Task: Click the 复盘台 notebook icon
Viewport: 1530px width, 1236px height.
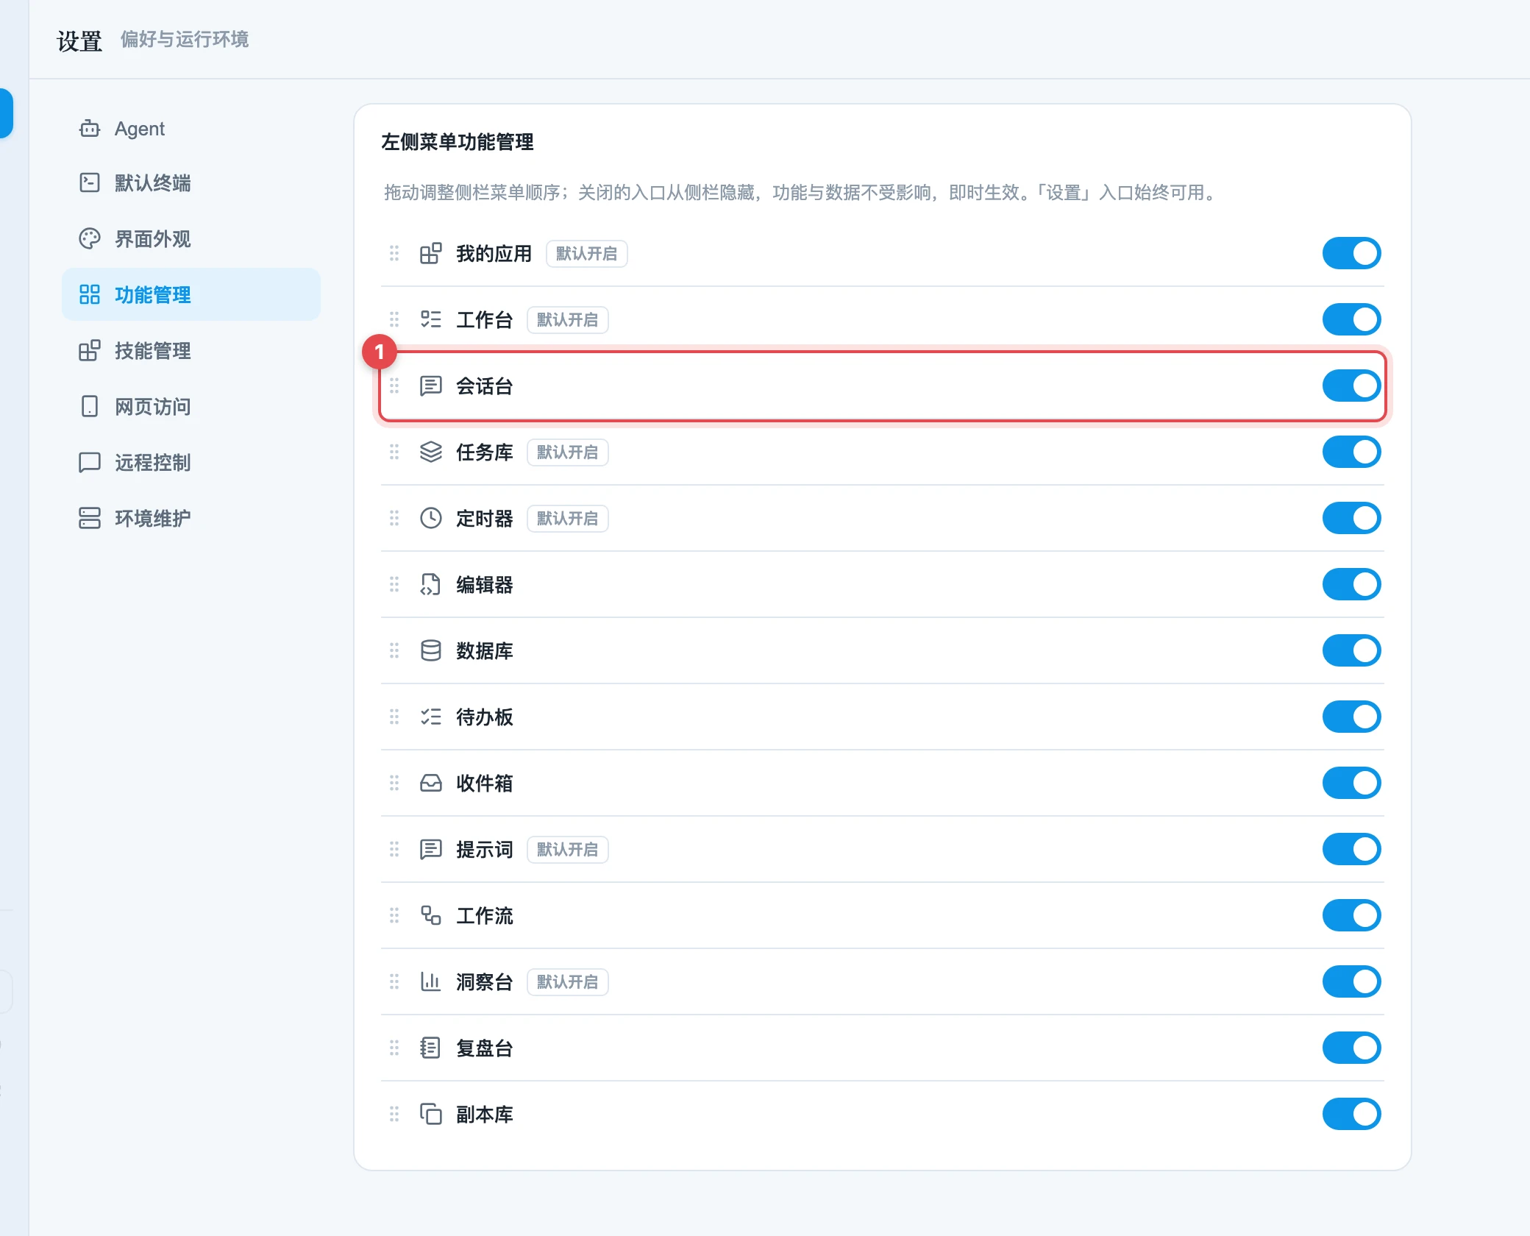Action: coord(430,1048)
